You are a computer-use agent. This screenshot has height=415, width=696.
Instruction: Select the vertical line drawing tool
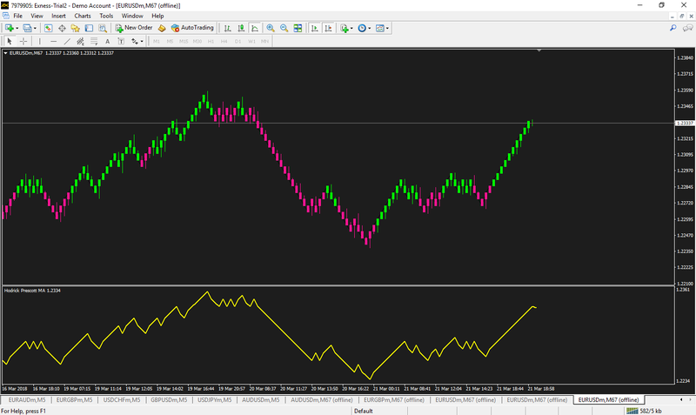pyautogui.click(x=40, y=41)
